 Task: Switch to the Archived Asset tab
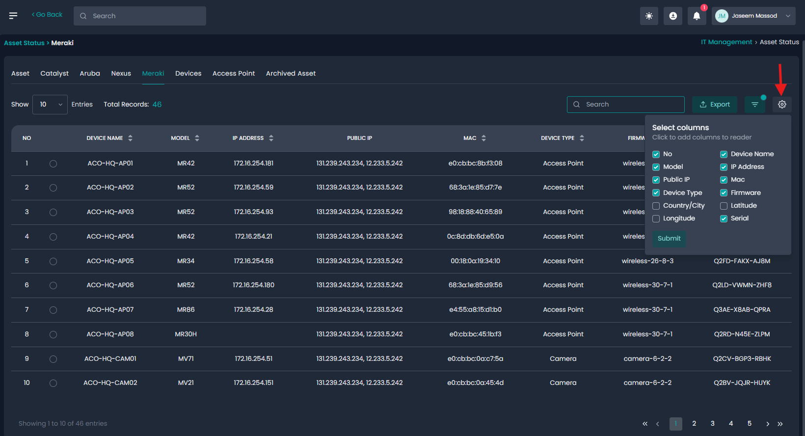[291, 73]
